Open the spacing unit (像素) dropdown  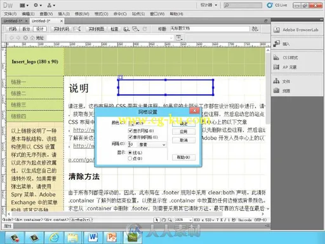(152, 145)
